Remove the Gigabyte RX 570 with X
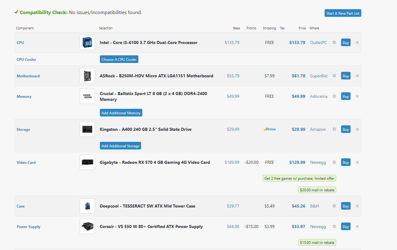The height and width of the screenshot is (250, 397). click(x=357, y=162)
